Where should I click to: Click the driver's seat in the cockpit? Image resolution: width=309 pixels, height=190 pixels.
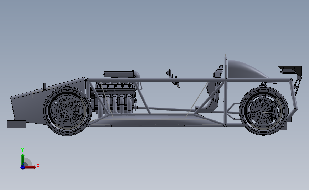(211, 90)
